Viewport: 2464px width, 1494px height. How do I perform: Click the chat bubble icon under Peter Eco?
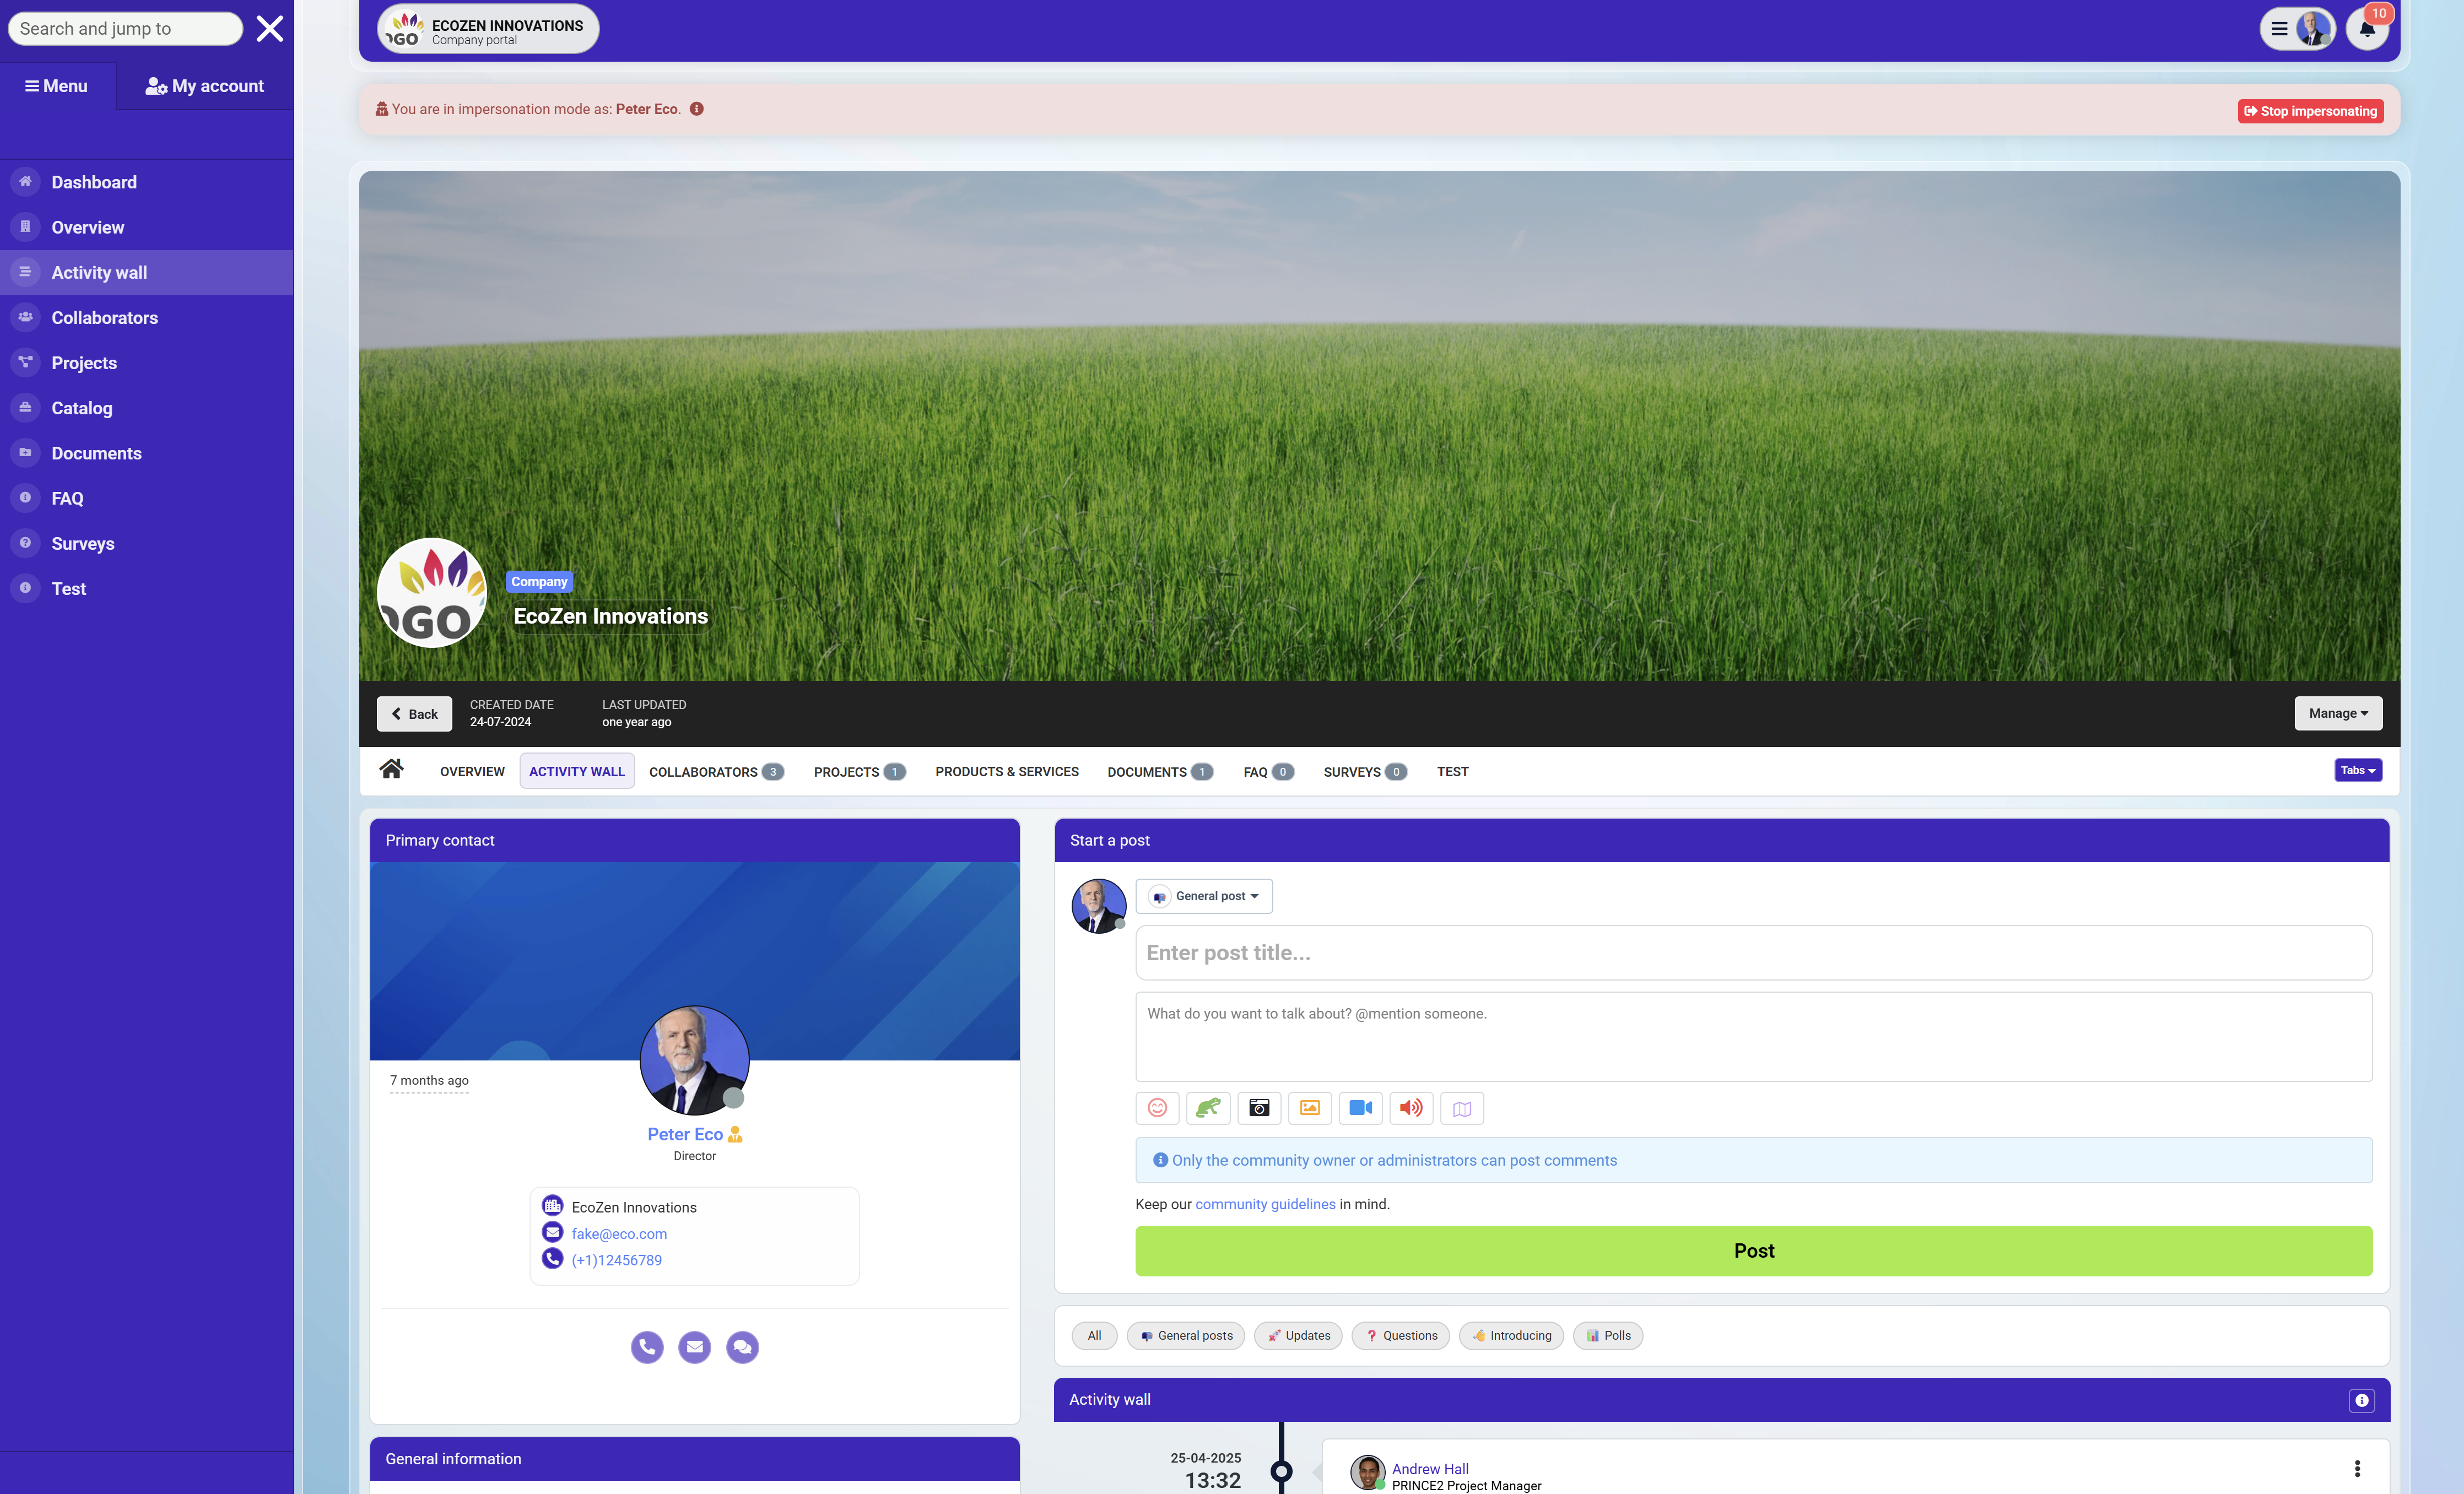742,1347
